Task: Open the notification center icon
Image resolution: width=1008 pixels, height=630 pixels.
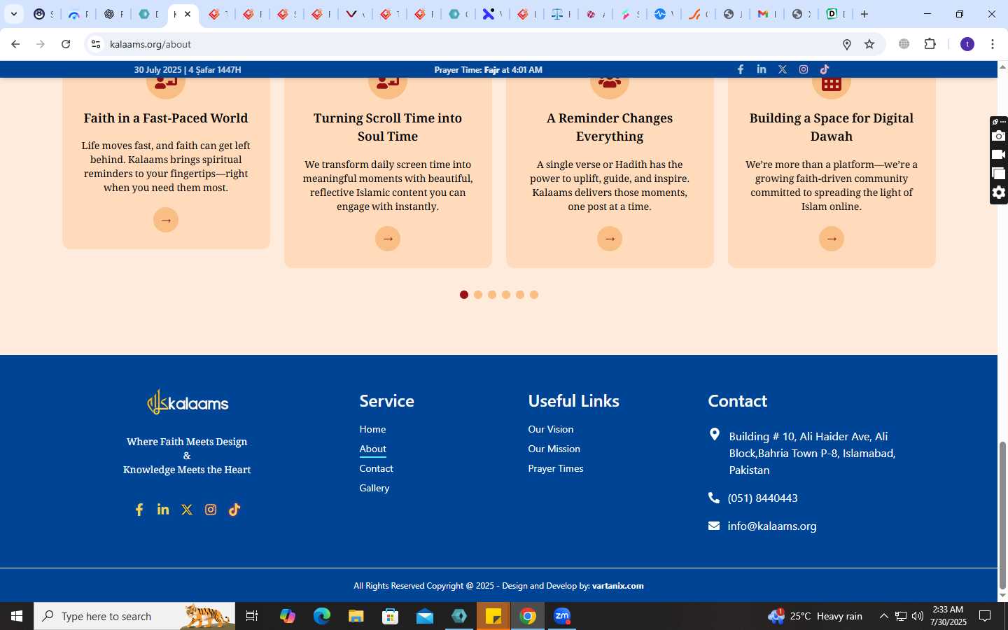Action: coord(985,616)
